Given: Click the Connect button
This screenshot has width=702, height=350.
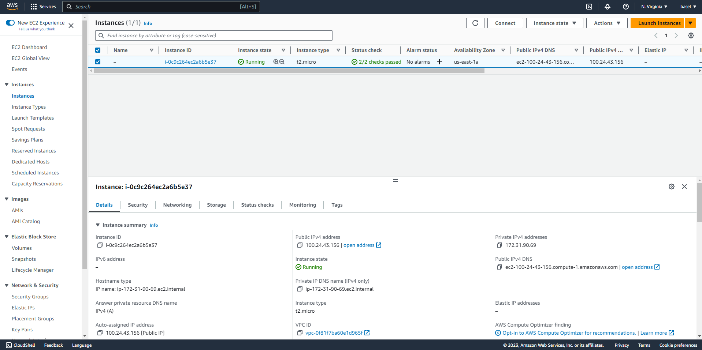Looking at the screenshot, I should pos(505,23).
